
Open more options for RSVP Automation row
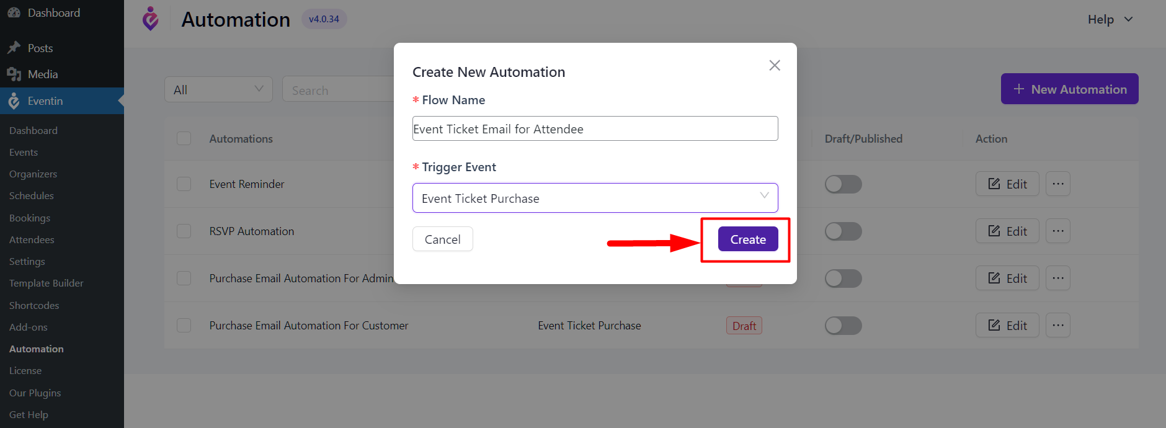click(x=1058, y=231)
